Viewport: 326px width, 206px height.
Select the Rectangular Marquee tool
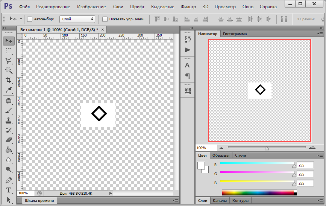click(x=9, y=50)
